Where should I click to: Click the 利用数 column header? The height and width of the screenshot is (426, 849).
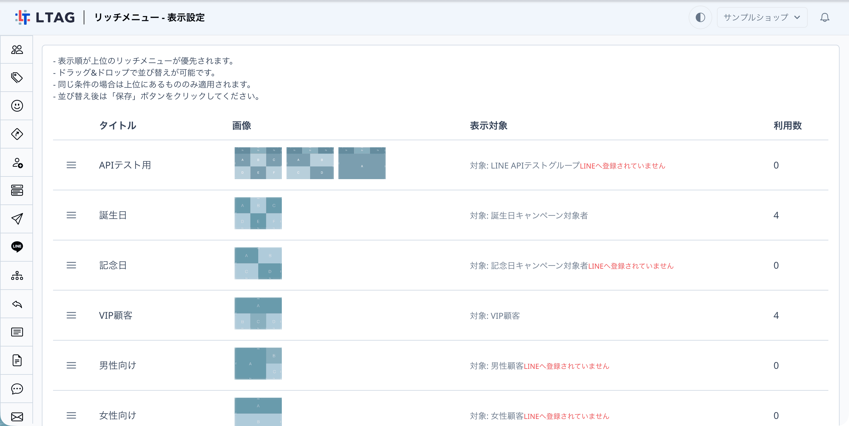pos(787,126)
